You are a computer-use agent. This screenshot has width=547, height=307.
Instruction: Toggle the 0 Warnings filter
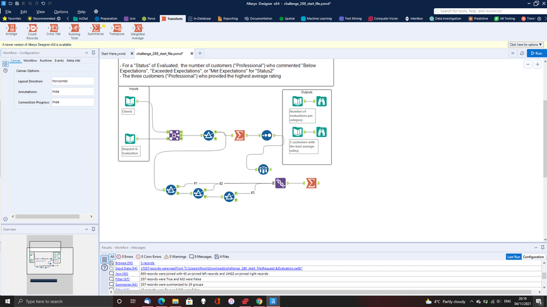click(x=175, y=257)
